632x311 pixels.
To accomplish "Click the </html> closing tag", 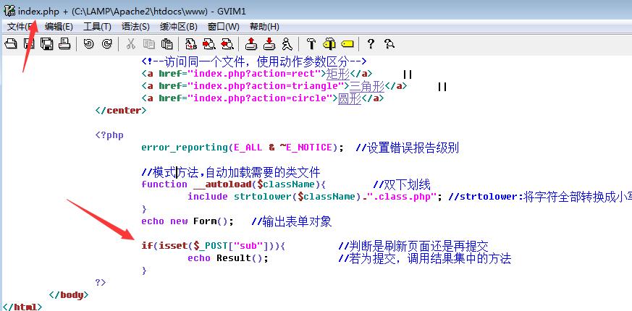I will click(x=22, y=307).
